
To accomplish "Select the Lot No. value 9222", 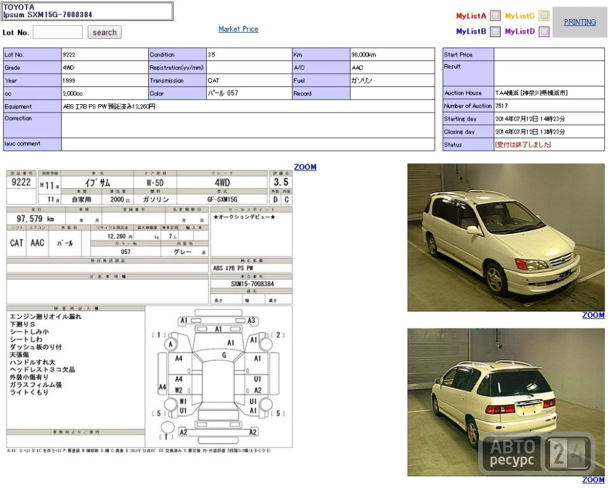I will coord(69,55).
